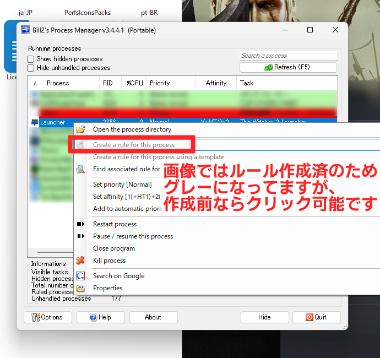Viewport: 380px width, 358px height.
Task: Click the green refresh arrow icon
Action: tap(268, 67)
